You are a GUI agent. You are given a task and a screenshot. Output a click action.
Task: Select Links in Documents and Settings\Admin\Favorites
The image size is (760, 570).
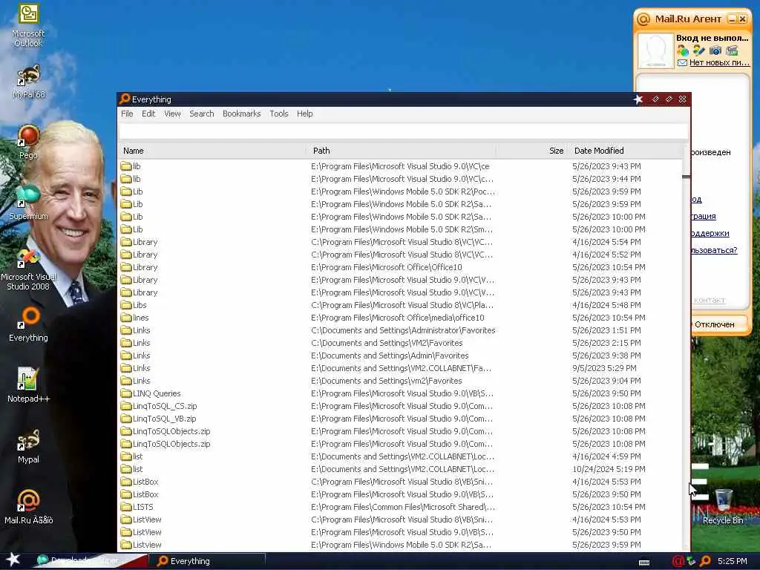141,356
